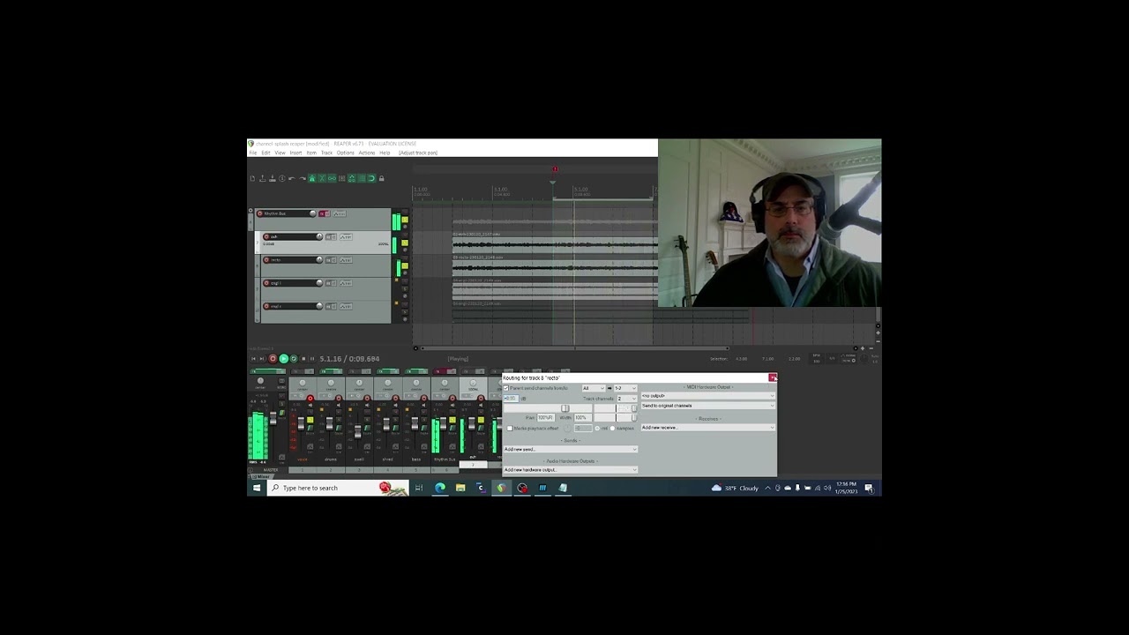Toggle auto-crossfade toolbar icon
The image size is (1129, 635).
pyautogui.click(x=322, y=178)
